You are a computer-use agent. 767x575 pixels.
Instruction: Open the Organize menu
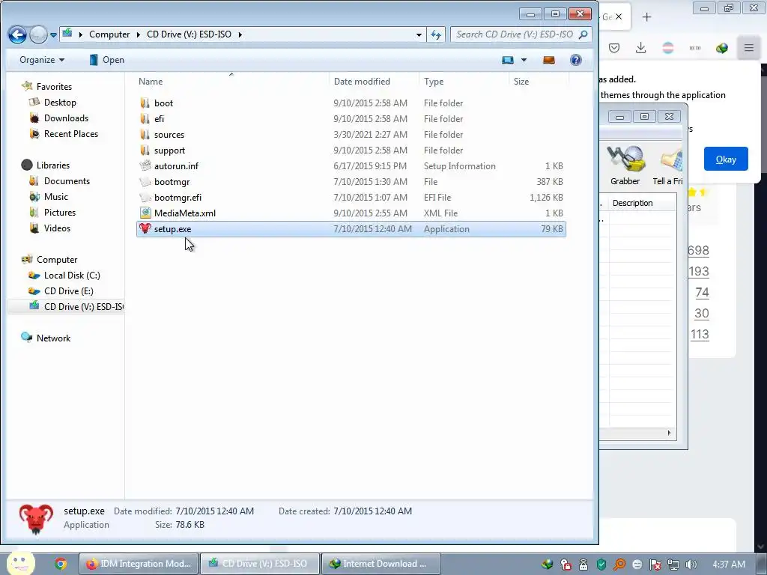(42, 60)
